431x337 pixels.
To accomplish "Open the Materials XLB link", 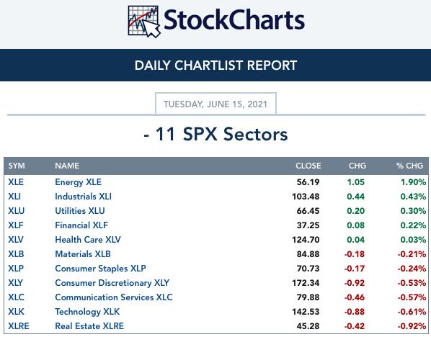I will [x=83, y=254].
